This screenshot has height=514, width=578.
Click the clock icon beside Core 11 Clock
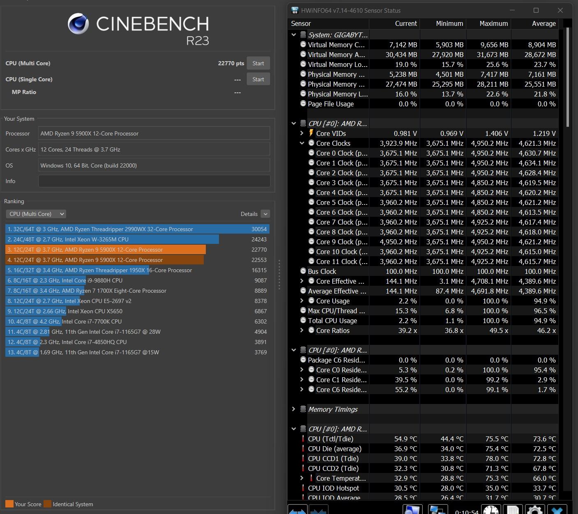(311, 261)
